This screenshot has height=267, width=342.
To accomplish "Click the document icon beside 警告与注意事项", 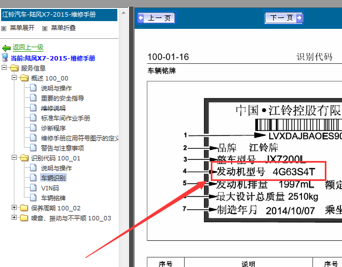I will tap(33, 148).
